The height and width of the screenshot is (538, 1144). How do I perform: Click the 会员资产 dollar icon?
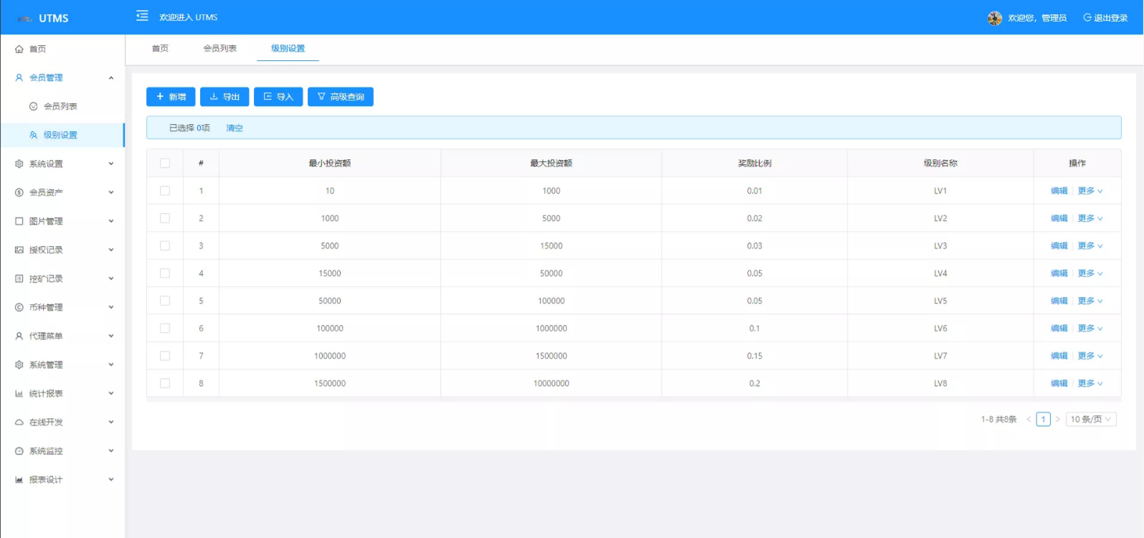click(x=19, y=192)
